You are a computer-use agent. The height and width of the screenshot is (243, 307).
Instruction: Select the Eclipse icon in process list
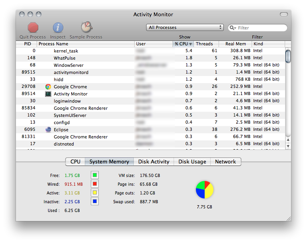[x=48, y=130]
